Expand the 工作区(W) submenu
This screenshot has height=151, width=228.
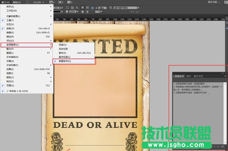pos(27,11)
